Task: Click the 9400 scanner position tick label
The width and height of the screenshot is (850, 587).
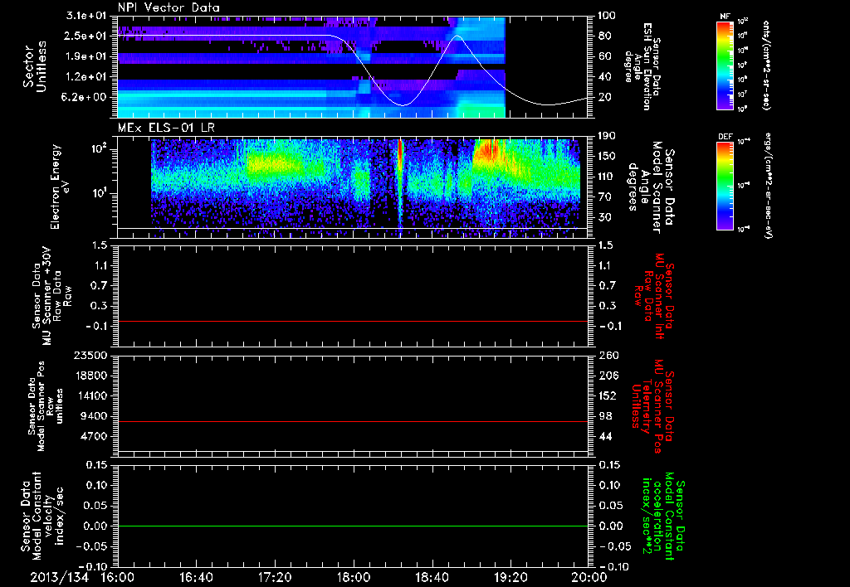Action: click(x=95, y=416)
